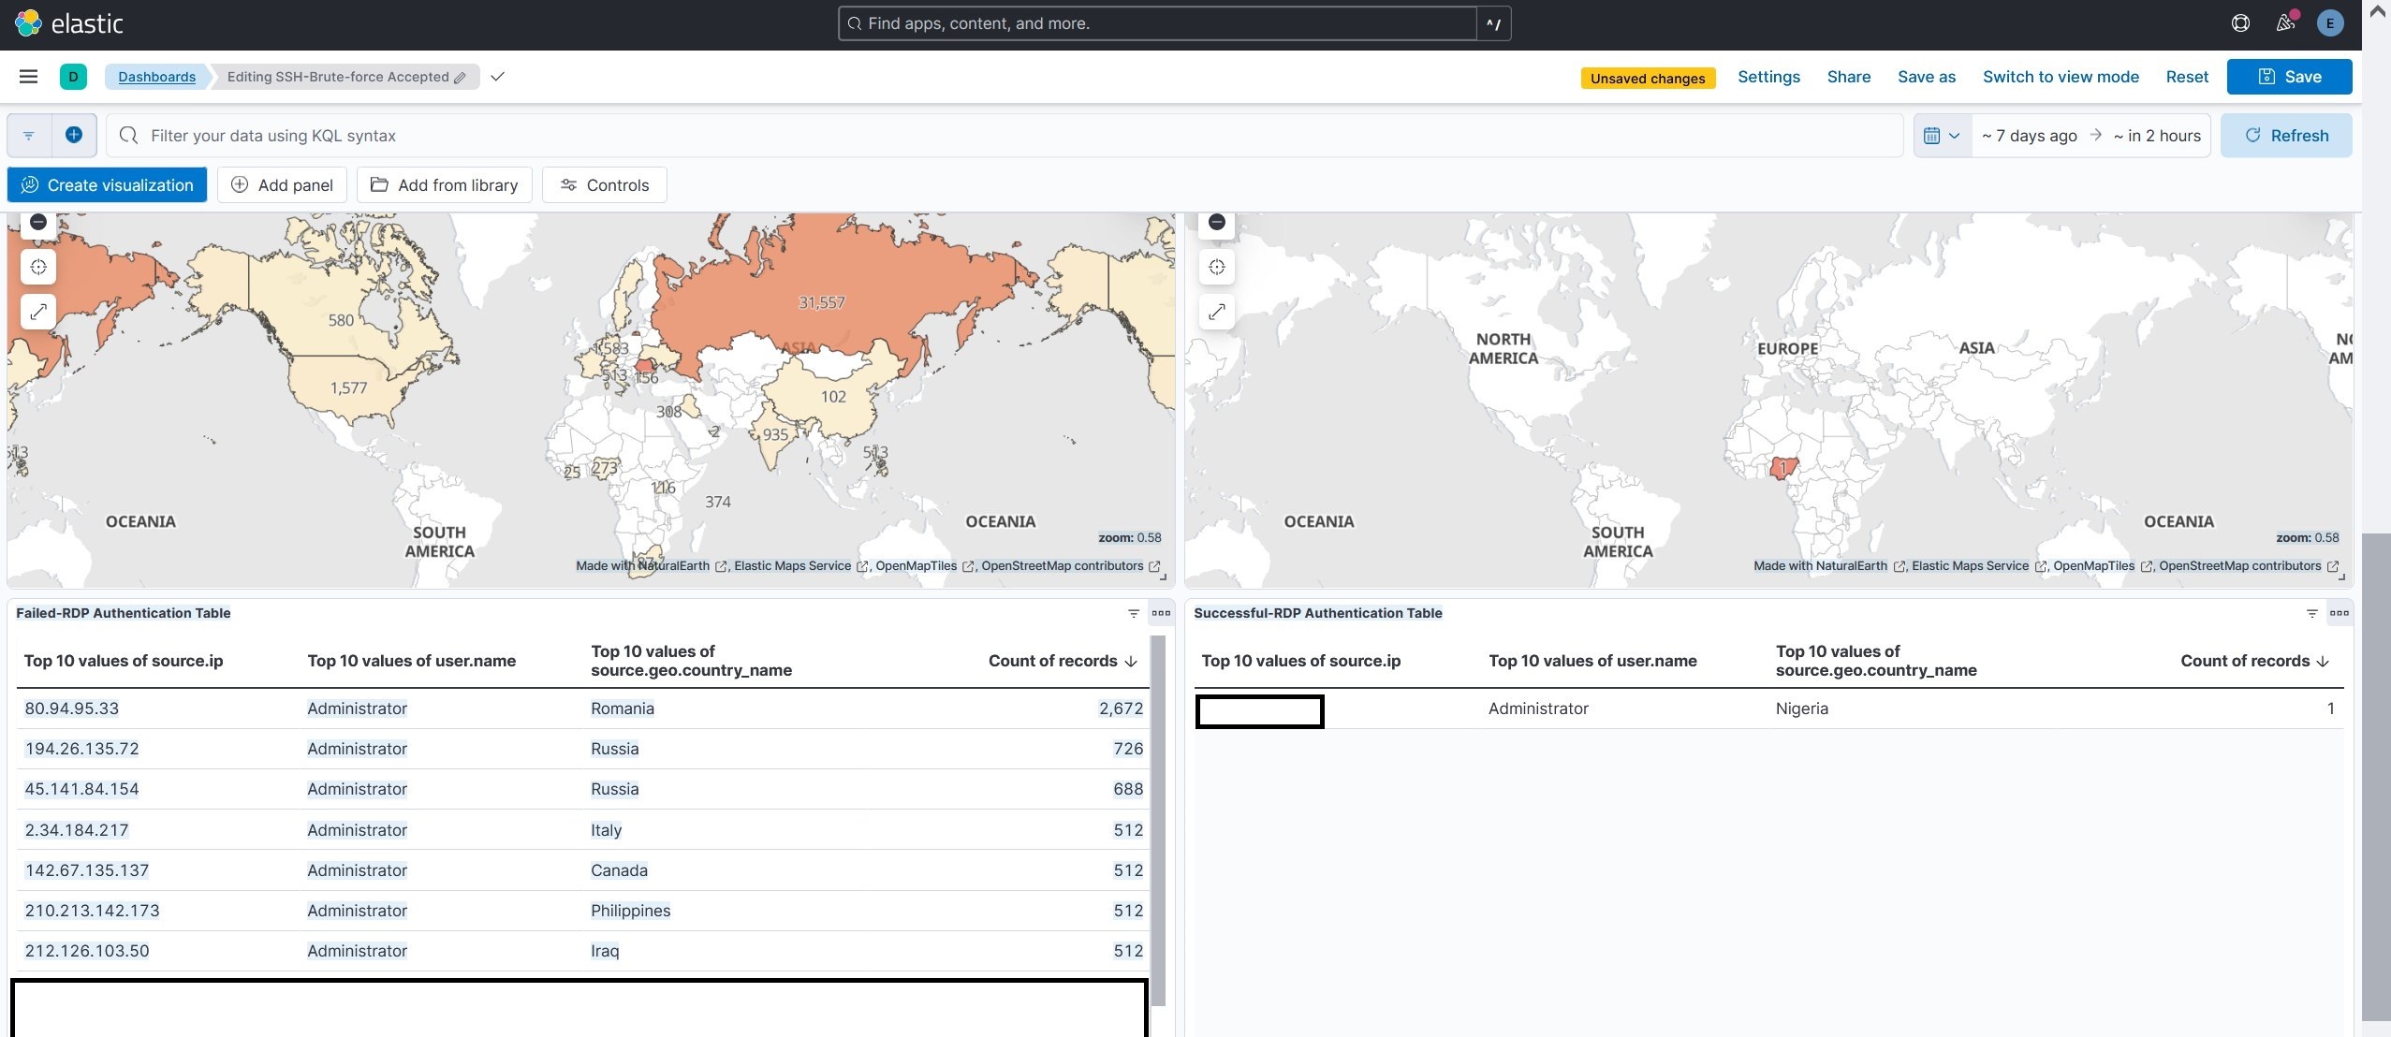Open the date quick menu dropdown
The width and height of the screenshot is (2391, 1037).
1942,136
